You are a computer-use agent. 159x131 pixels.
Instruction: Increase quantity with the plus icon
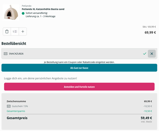(23, 32)
